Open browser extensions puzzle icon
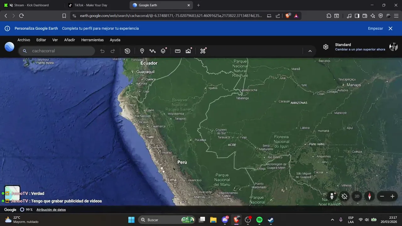 point(329,16)
